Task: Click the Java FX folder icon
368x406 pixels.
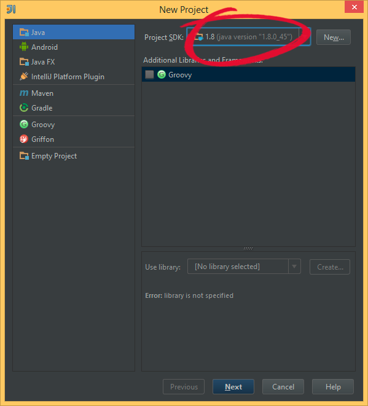Action: (x=24, y=61)
